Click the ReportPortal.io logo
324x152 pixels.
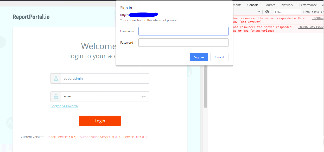point(31,16)
